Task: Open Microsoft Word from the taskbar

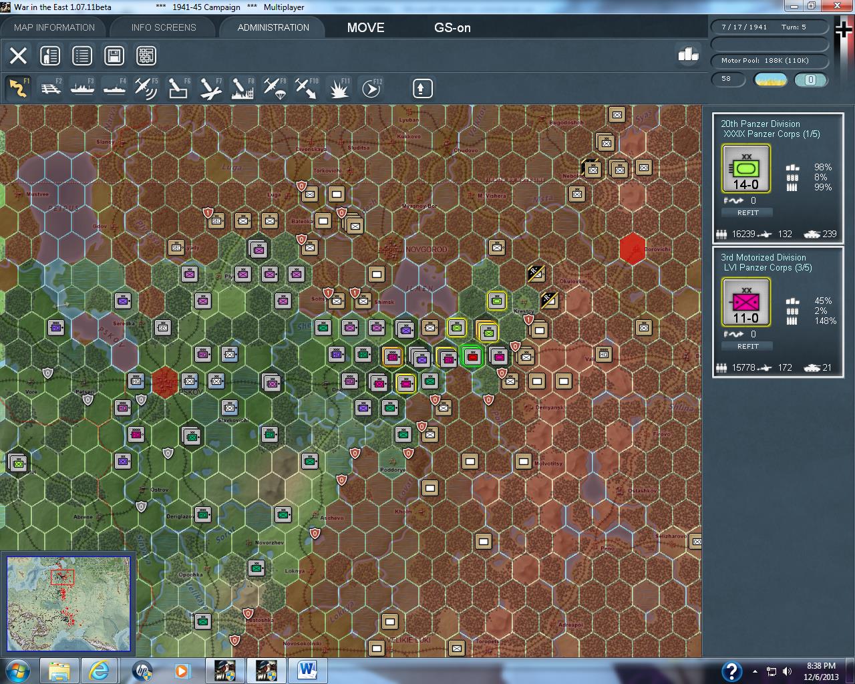Action: tap(307, 670)
